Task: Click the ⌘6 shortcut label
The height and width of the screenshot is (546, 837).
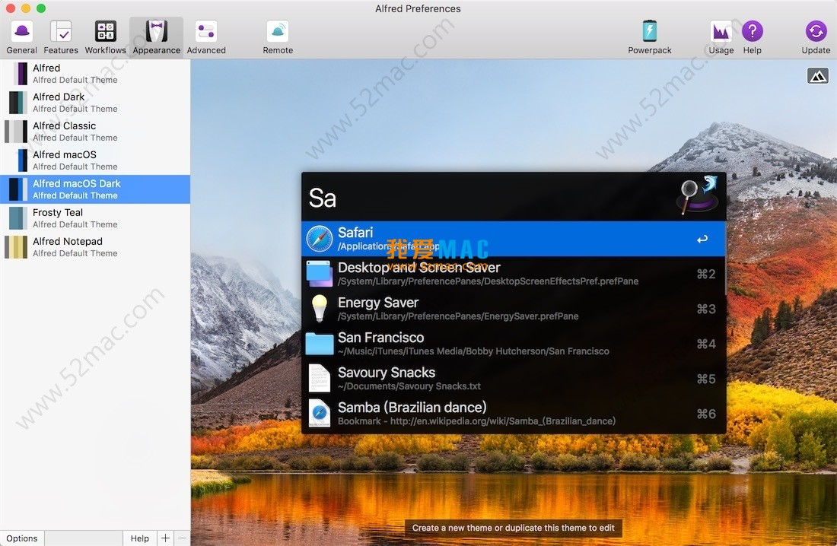Action: pos(705,414)
